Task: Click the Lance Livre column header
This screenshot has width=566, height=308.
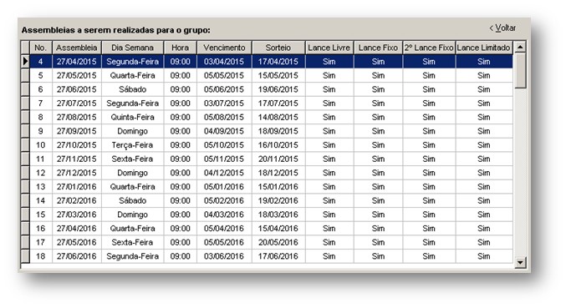Action: coord(329,48)
